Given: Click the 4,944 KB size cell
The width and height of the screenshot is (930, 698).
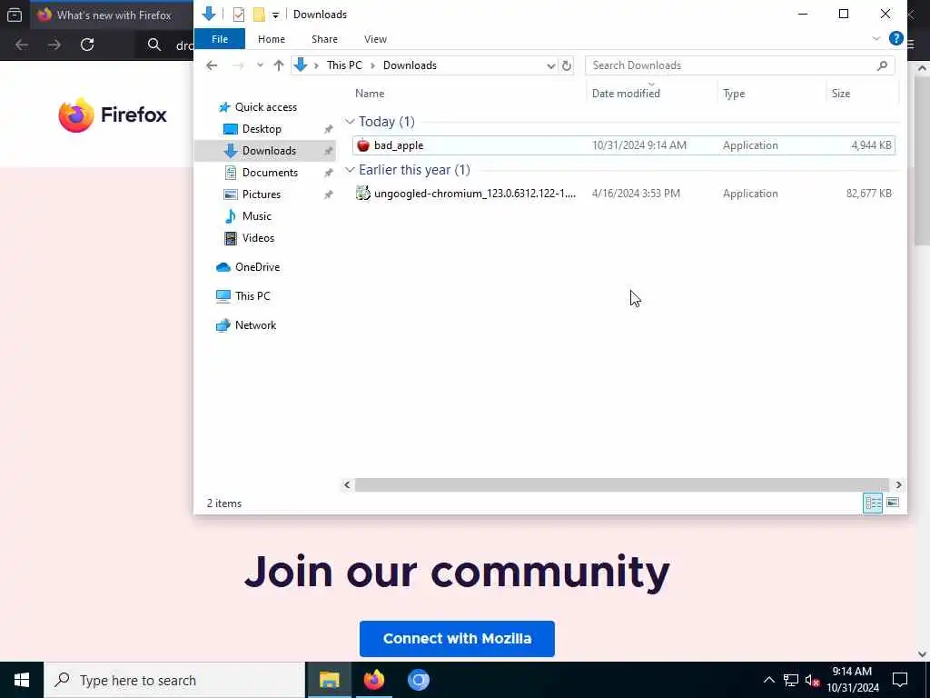Looking at the screenshot, I should pyautogui.click(x=871, y=145).
